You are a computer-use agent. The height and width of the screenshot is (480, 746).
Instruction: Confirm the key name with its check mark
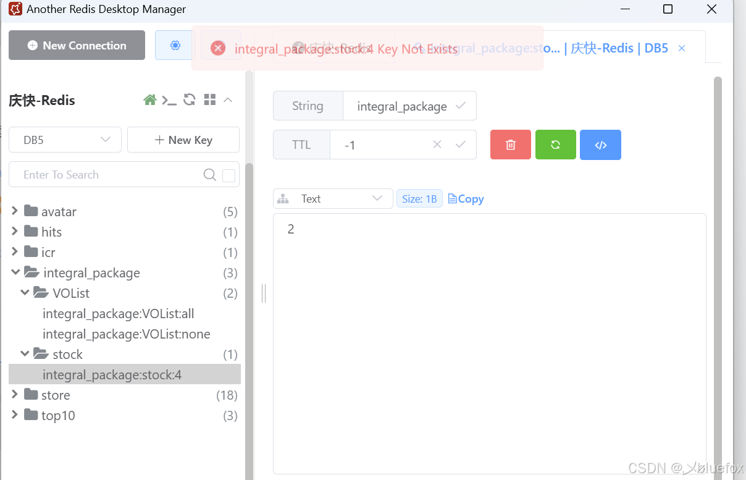click(x=460, y=106)
